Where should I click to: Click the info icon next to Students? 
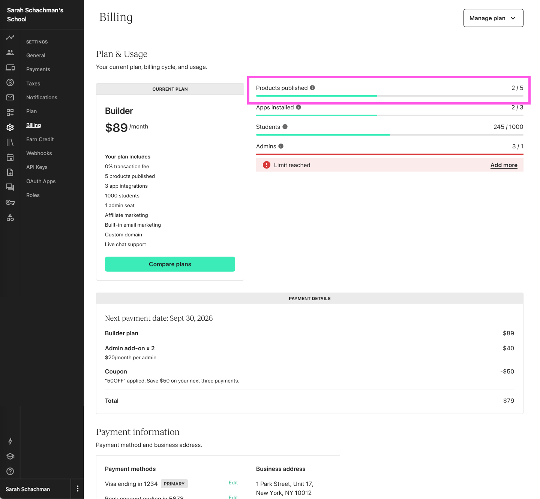(285, 127)
